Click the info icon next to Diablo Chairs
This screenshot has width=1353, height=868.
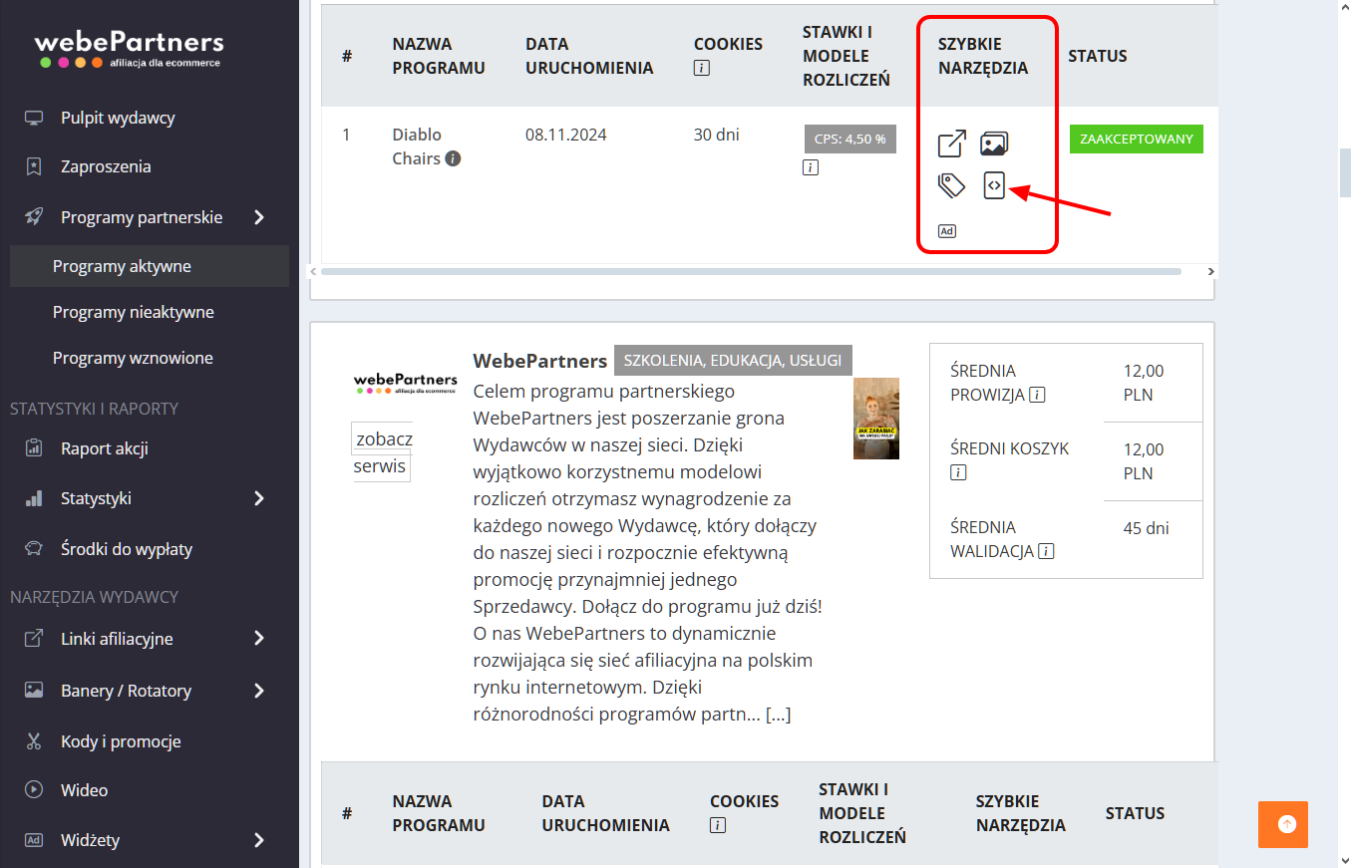click(453, 158)
